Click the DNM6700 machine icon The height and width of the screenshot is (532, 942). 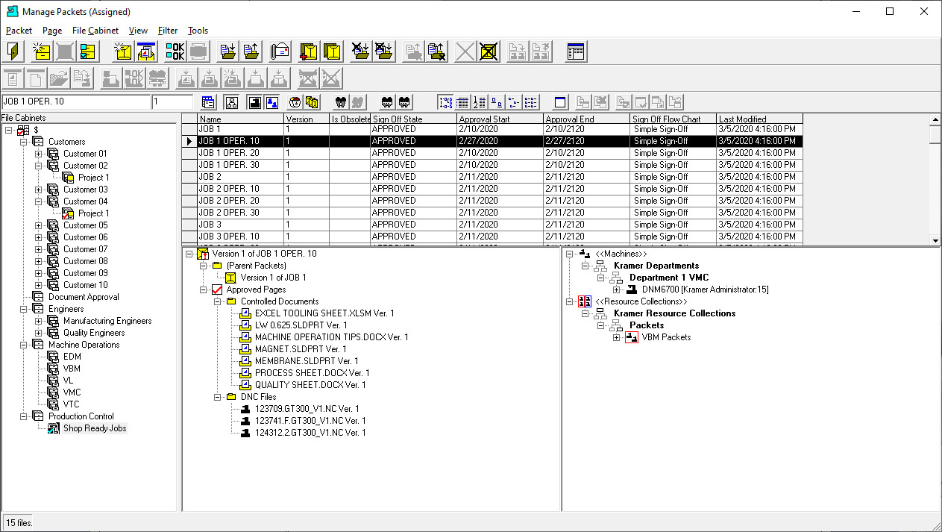(x=632, y=290)
